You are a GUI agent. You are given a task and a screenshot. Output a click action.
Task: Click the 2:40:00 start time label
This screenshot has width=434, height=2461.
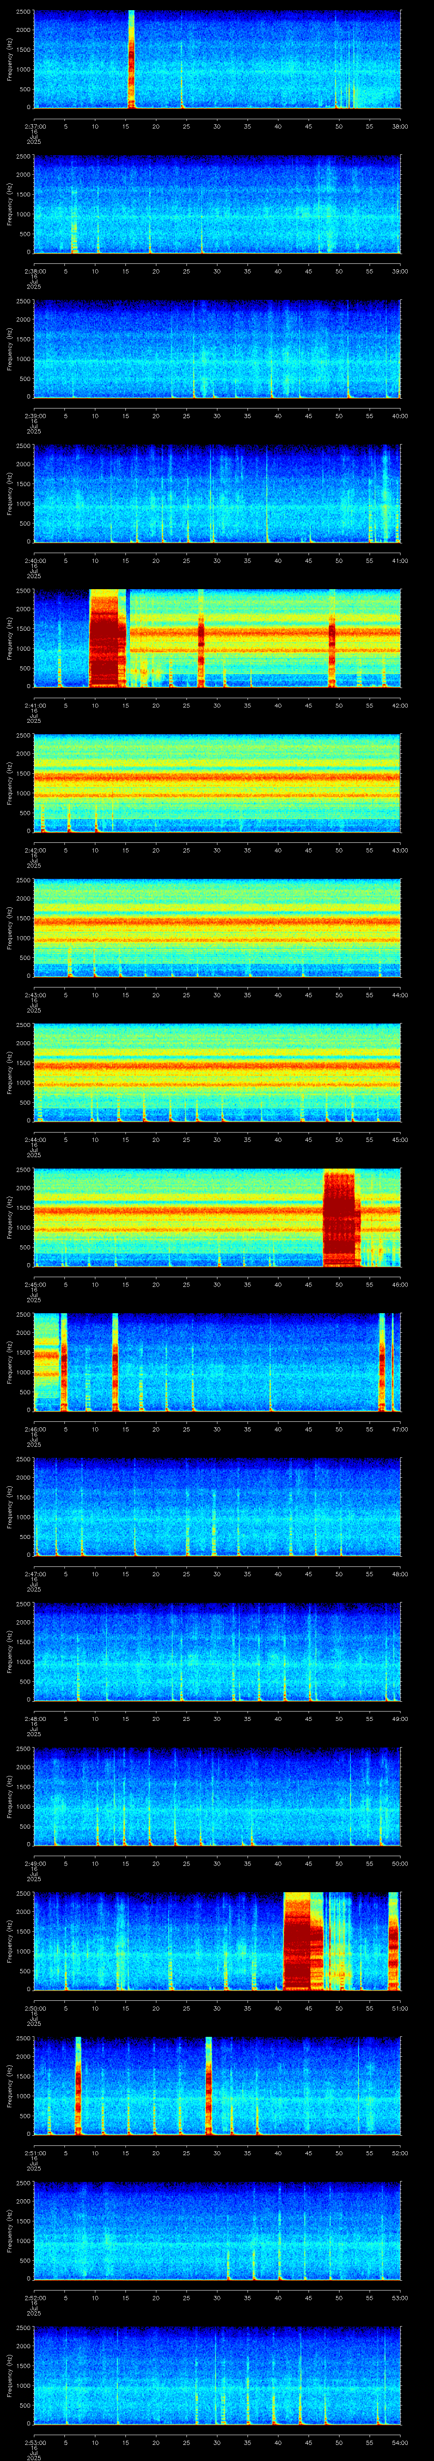[x=34, y=560]
